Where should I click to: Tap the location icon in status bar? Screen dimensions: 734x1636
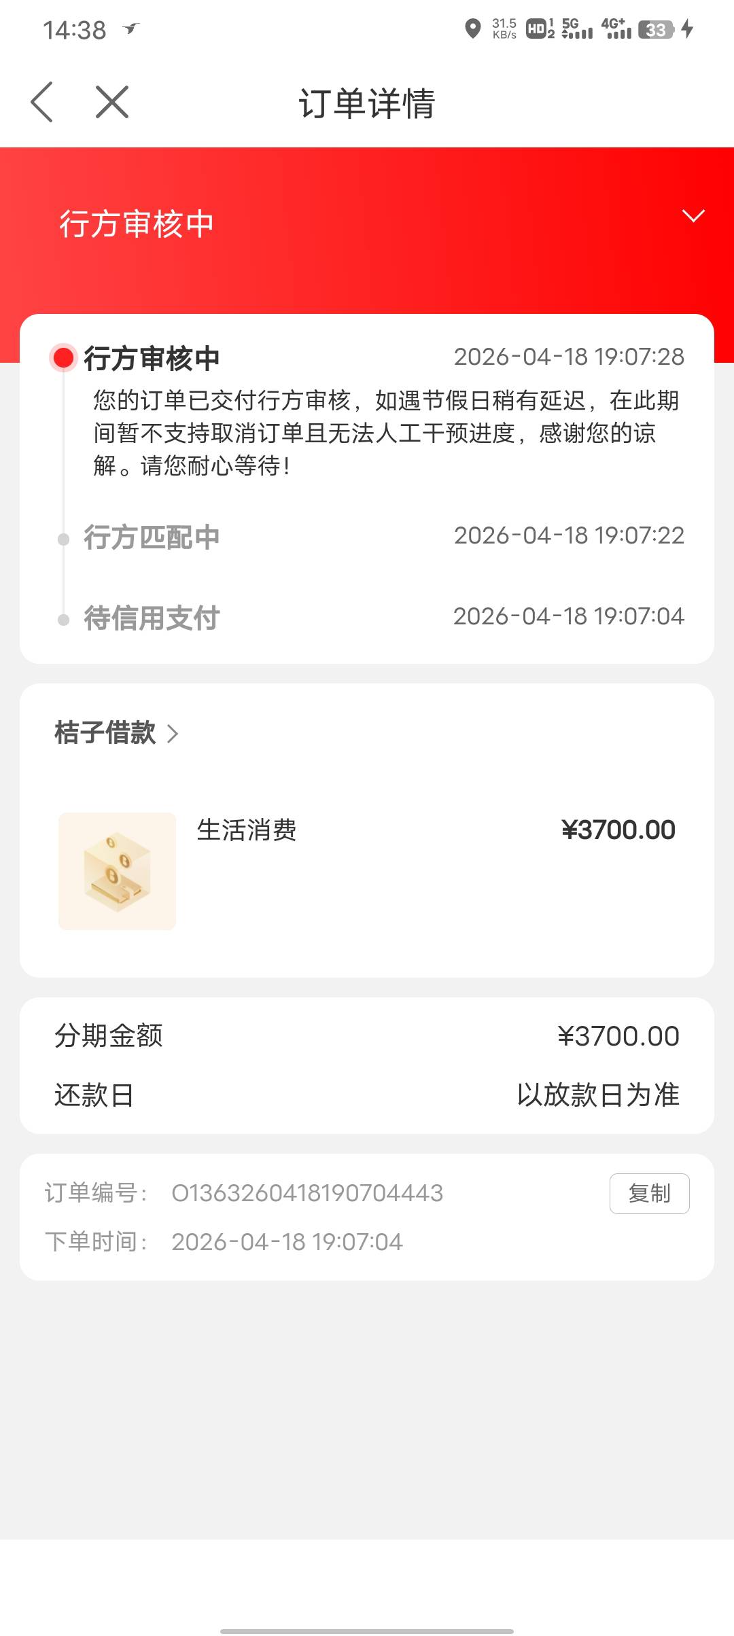coord(472,29)
